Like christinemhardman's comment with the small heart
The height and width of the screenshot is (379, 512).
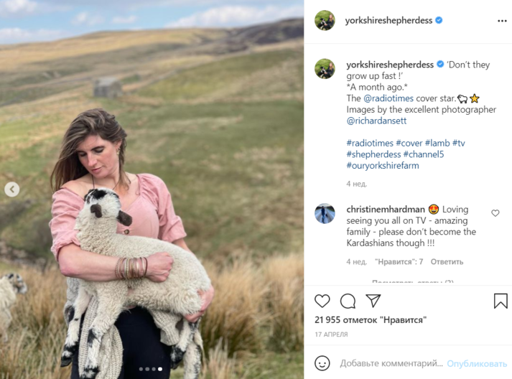[495, 213]
